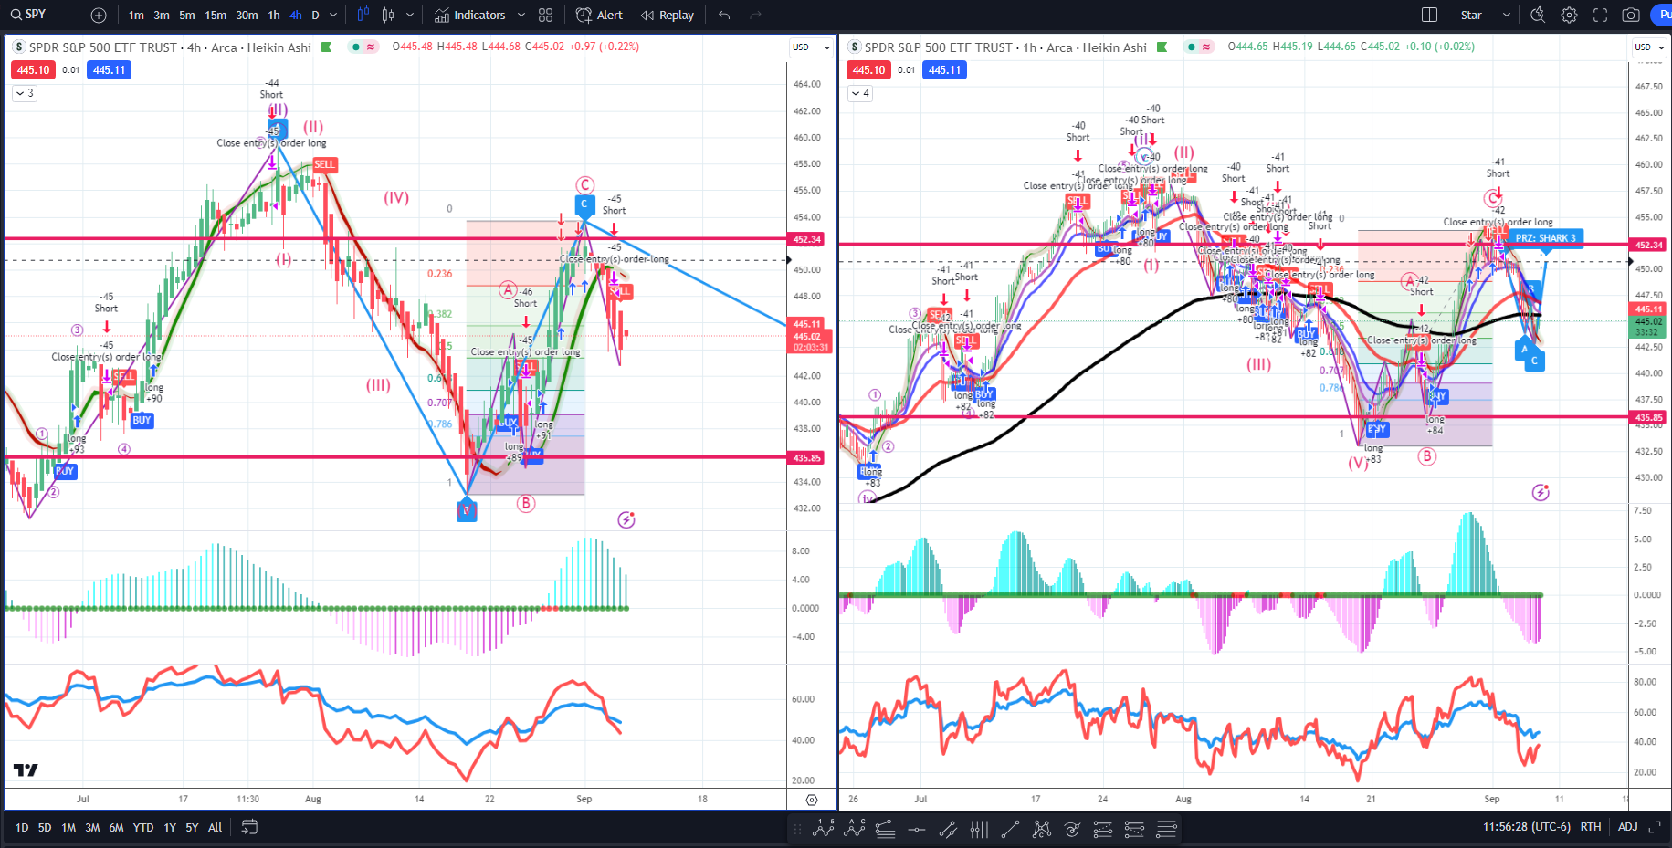The height and width of the screenshot is (848, 1672).
Task: Open time axis settings icon on 4h chart
Action: tap(812, 800)
